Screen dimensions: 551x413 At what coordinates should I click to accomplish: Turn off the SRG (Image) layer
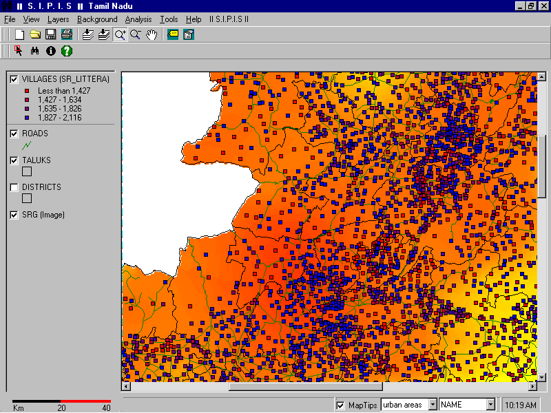14,215
